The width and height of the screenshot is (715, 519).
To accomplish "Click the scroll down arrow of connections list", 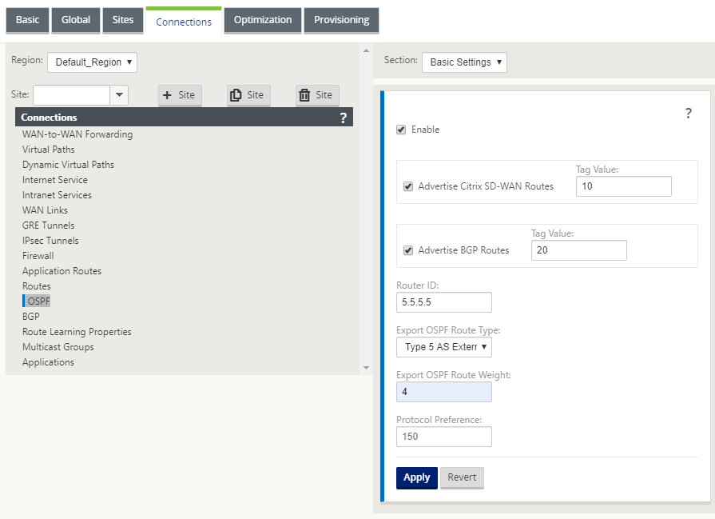I will pyautogui.click(x=366, y=367).
